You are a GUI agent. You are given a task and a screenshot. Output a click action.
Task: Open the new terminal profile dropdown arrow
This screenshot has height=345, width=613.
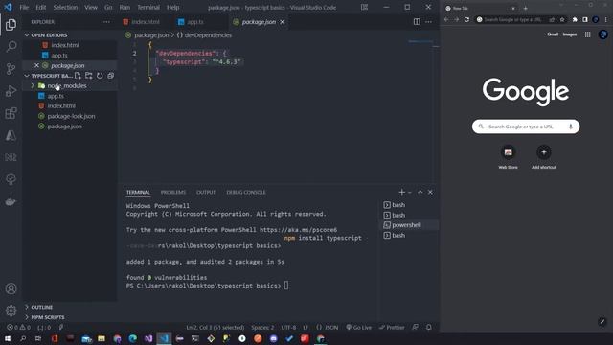point(410,192)
